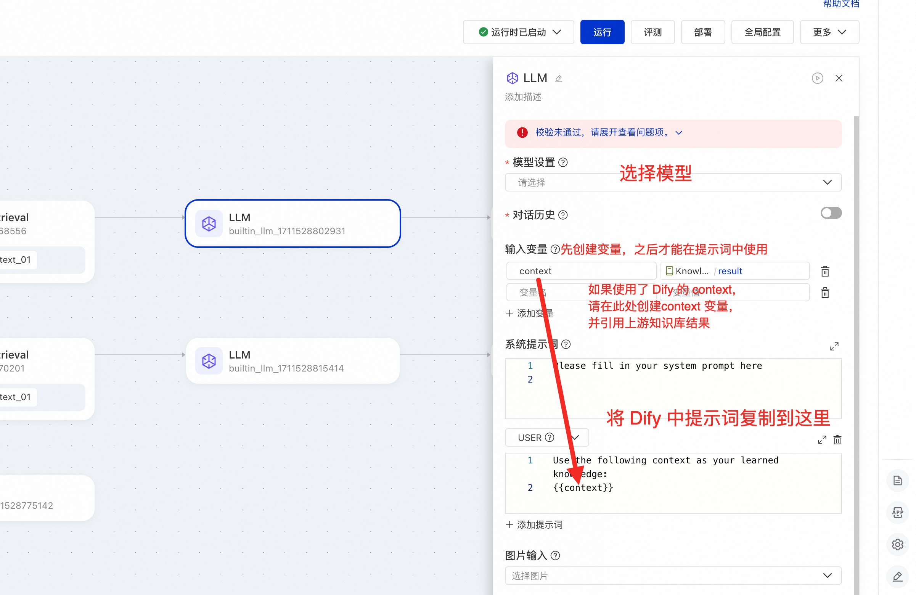Open the 选择图片 image dropdown
This screenshot has height=595, width=916.
[673, 576]
